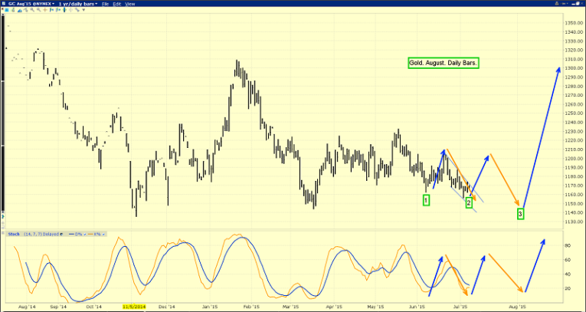
Task: Open the Edit menu
Action: pyautogui.click(x=117, y=4)
